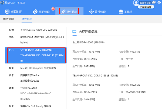The height and width of the screenshot is (109, 162).
Task: Open the settings gear icon at top right
Action: 159,2
